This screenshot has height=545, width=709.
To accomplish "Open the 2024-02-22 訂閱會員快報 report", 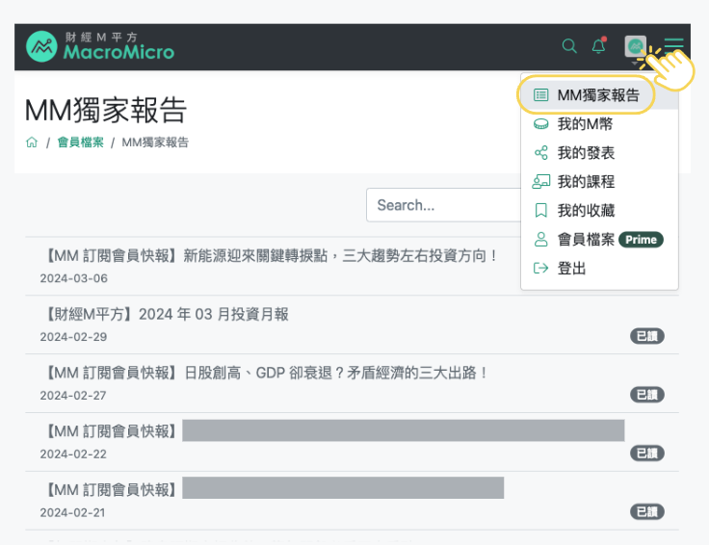I will click(x=352, y=442).
